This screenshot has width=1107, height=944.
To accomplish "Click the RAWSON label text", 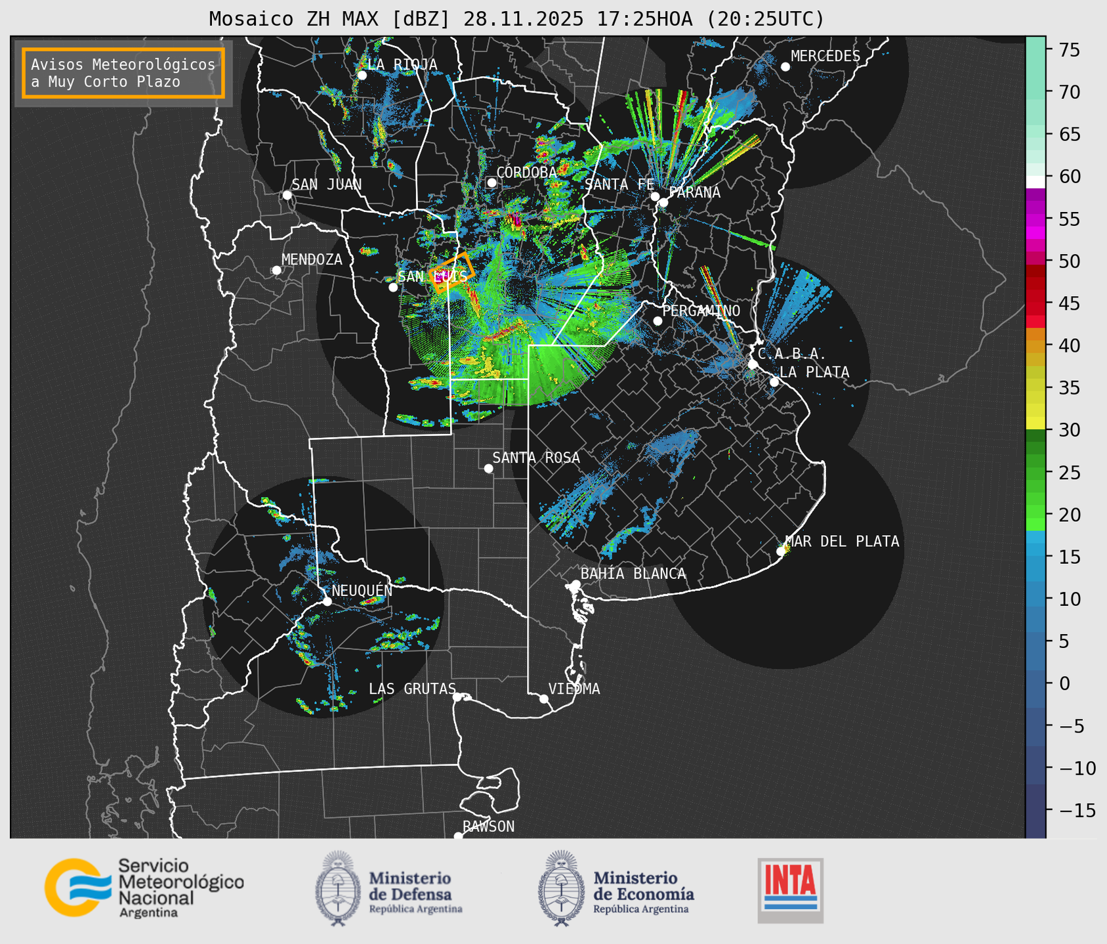I will tap(488, 826).
